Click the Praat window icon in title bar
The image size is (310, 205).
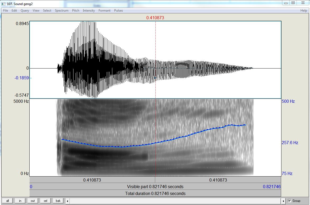tap(3, 4)
